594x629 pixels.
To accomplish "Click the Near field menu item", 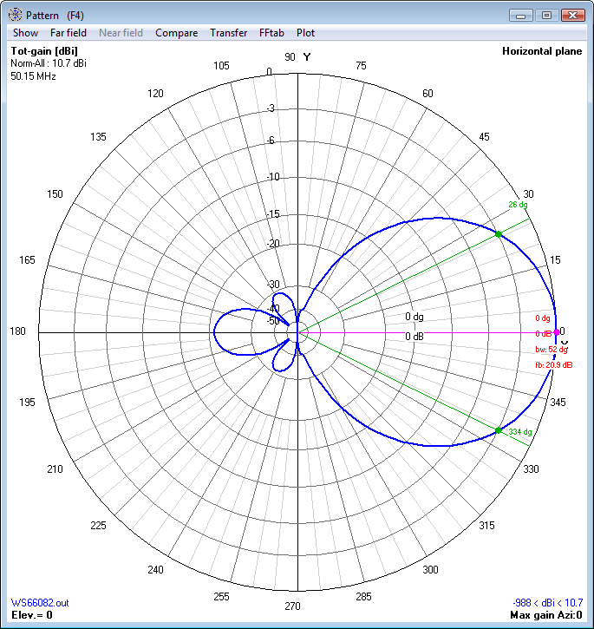I will point(121,33).
